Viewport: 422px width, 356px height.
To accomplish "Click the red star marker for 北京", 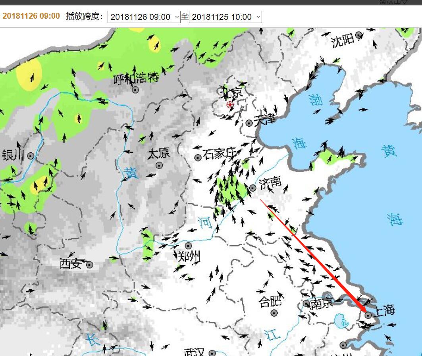I will [230, 105].
